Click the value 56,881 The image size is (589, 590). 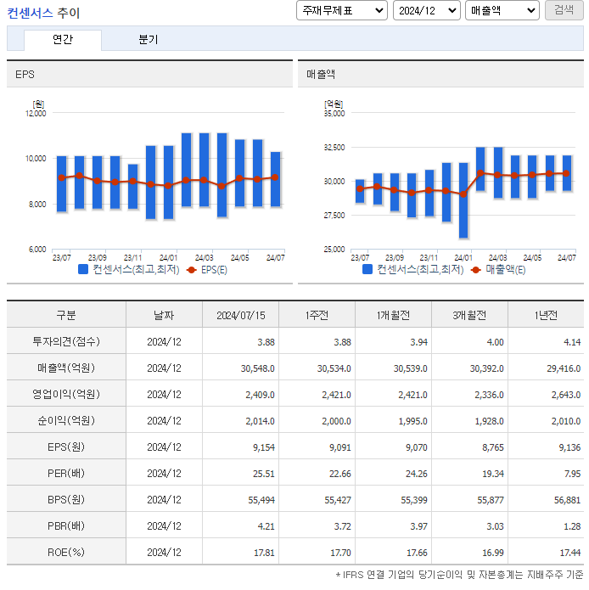[x=567, y=500]
